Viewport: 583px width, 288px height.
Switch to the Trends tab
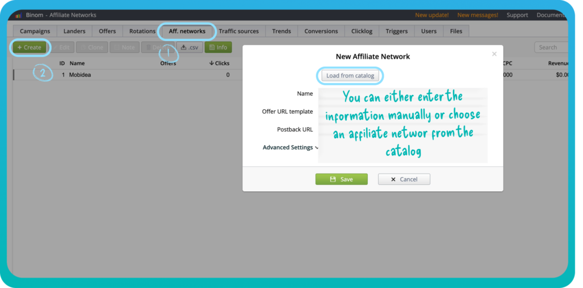click(x=281, y=31)
